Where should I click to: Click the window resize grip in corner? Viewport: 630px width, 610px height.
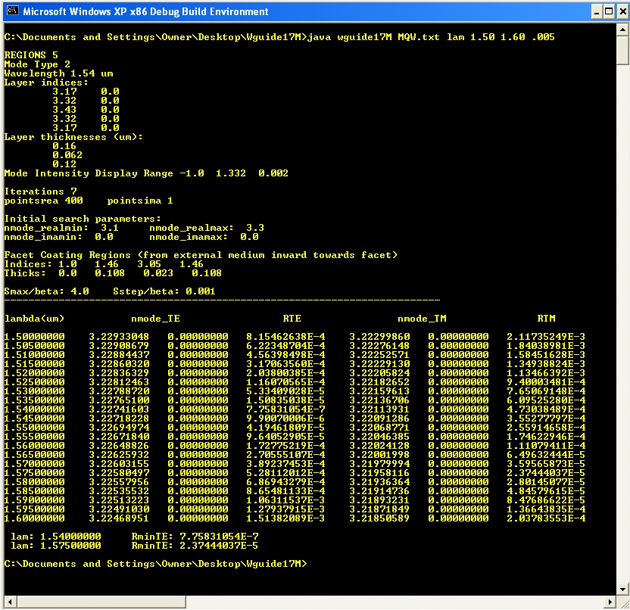pyautogui.click(x=622, y=602)
